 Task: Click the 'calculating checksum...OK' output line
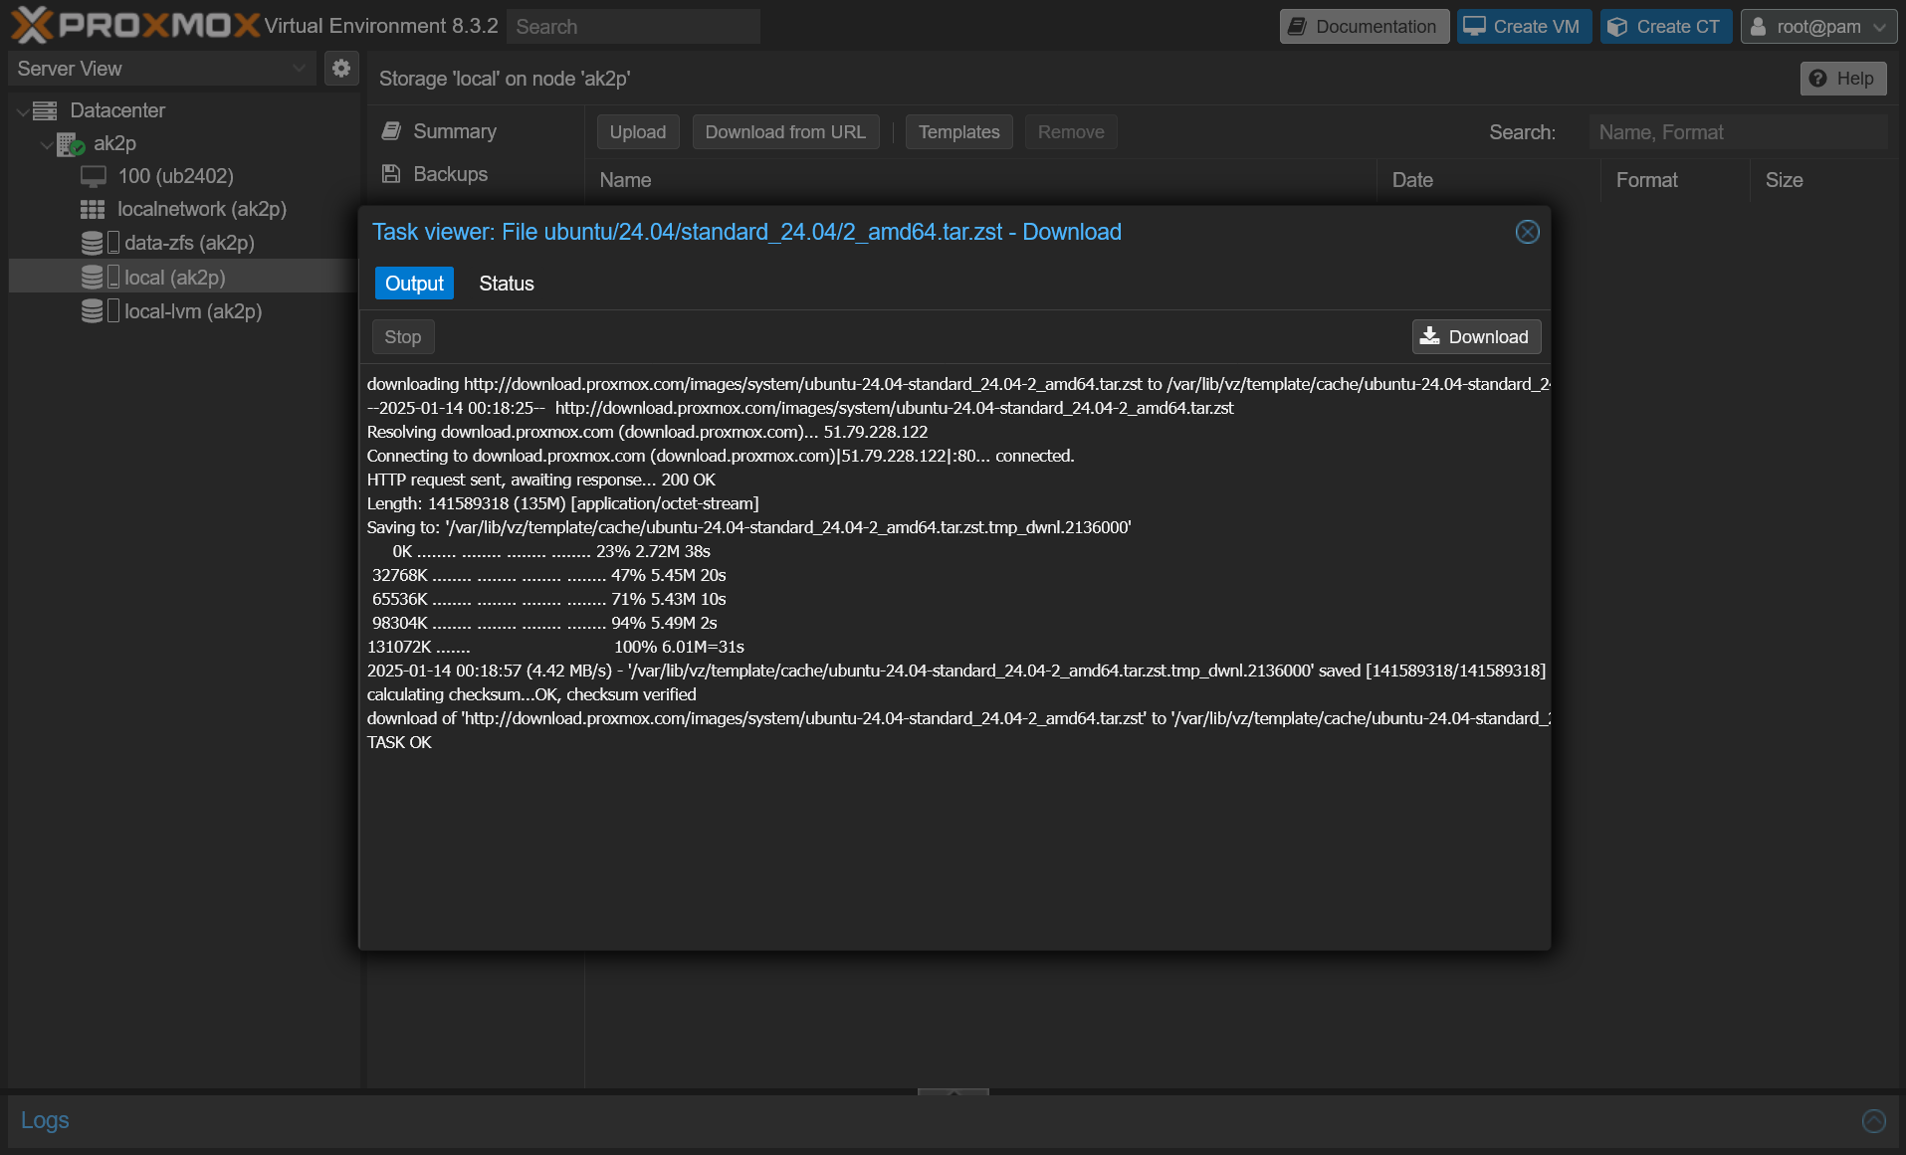(x=531, y=694)
